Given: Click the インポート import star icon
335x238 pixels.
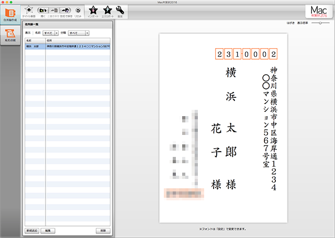Looking at the screenshot, I should [x=93, y=10].
